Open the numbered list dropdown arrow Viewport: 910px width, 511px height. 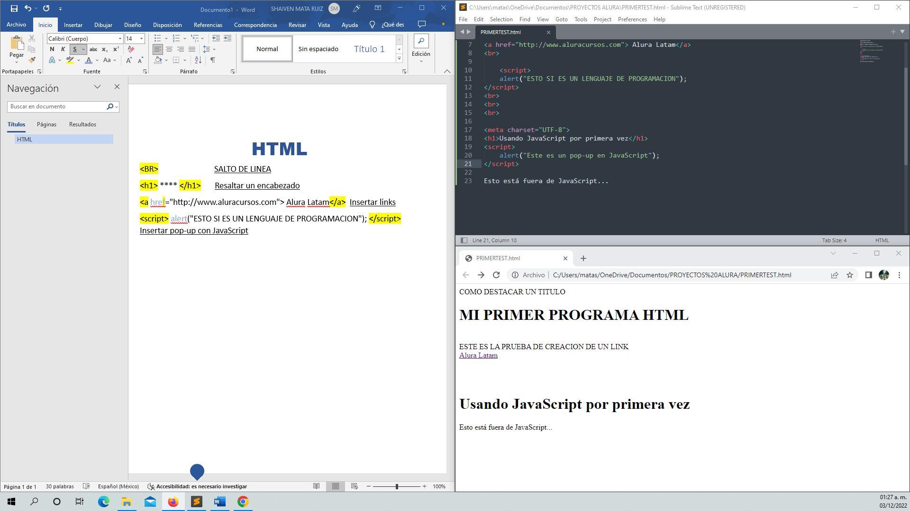click(x=185, y=38)
